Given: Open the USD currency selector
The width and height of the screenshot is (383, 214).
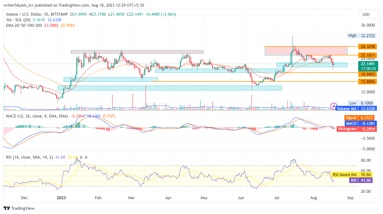Looking at the screenshot, I should [x=369, y=15].
